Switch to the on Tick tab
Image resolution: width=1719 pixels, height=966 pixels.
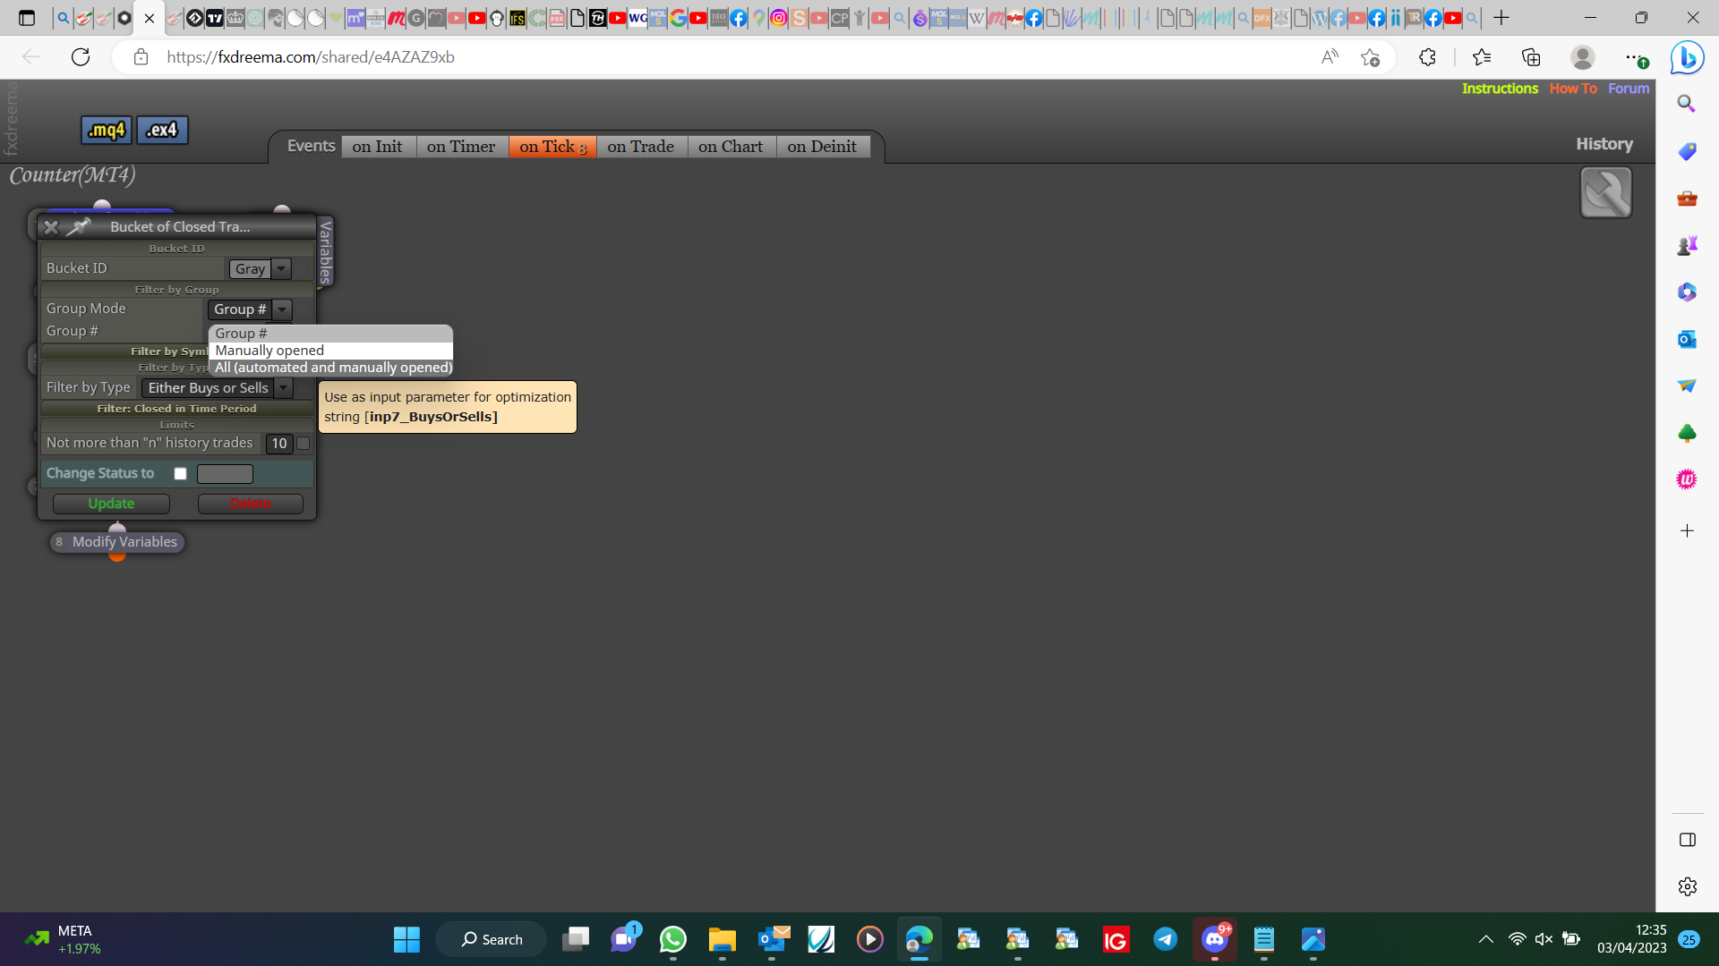[x=552, y=147]
